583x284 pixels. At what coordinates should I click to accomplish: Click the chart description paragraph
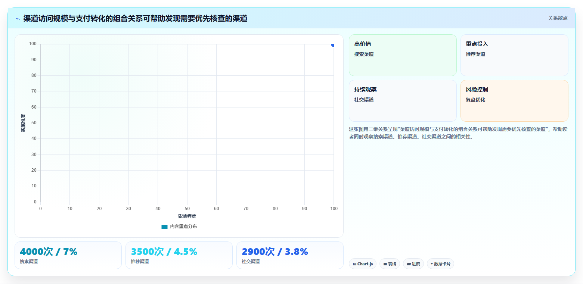458,133
